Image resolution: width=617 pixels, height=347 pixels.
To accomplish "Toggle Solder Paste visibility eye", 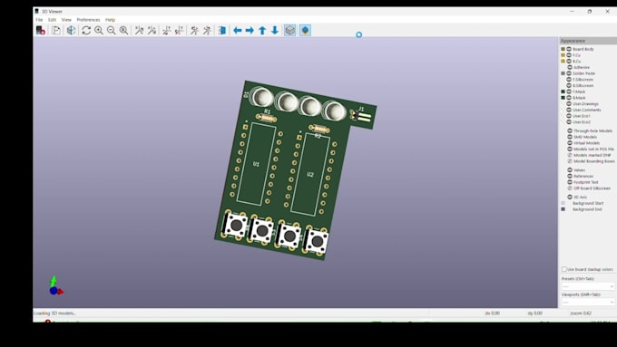I will coord(569,73).
